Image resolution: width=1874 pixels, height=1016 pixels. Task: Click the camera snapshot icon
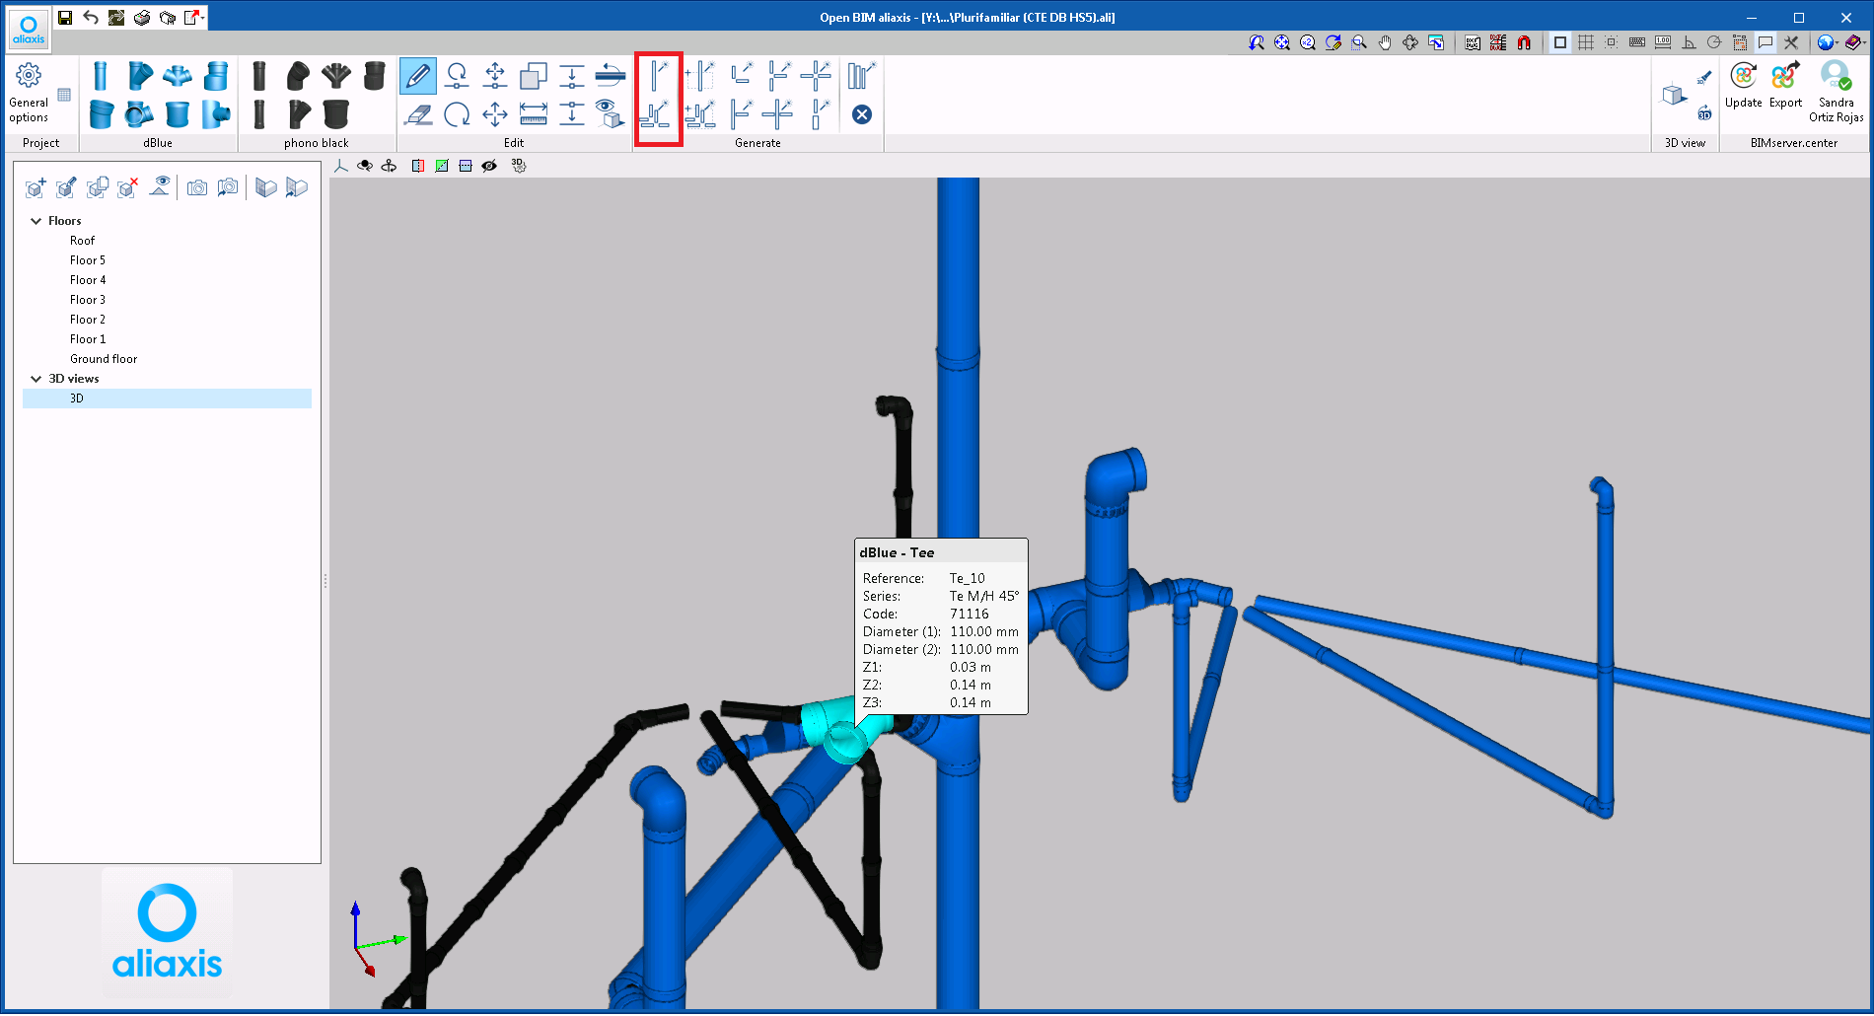pos(197,187)
